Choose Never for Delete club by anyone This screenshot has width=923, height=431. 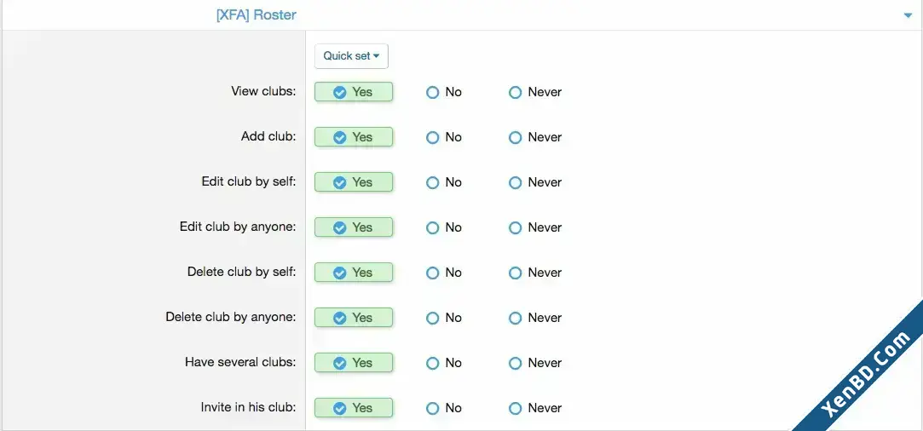535,318
